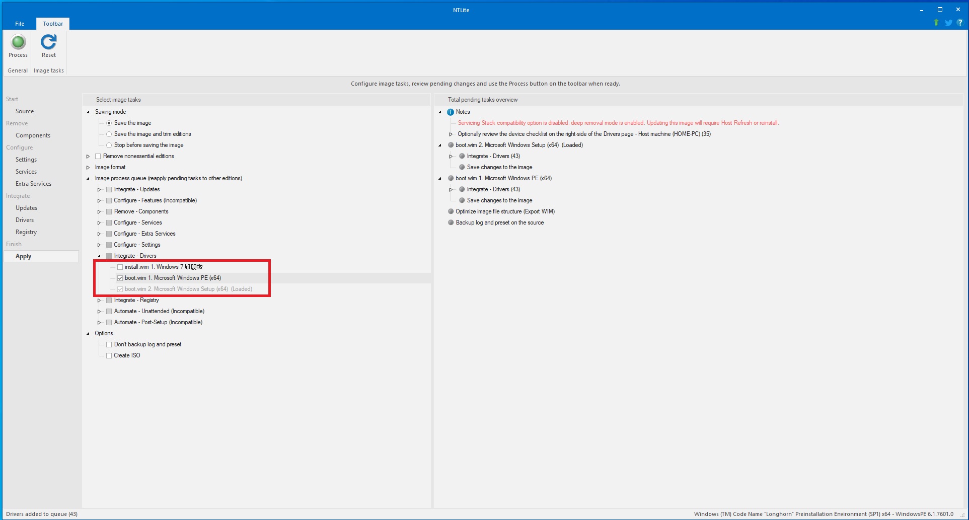Screen dimensions: 969x520
Task: Select Configure - Extra Services queue row
Action: pyautogui.click(x=144, y=234)
